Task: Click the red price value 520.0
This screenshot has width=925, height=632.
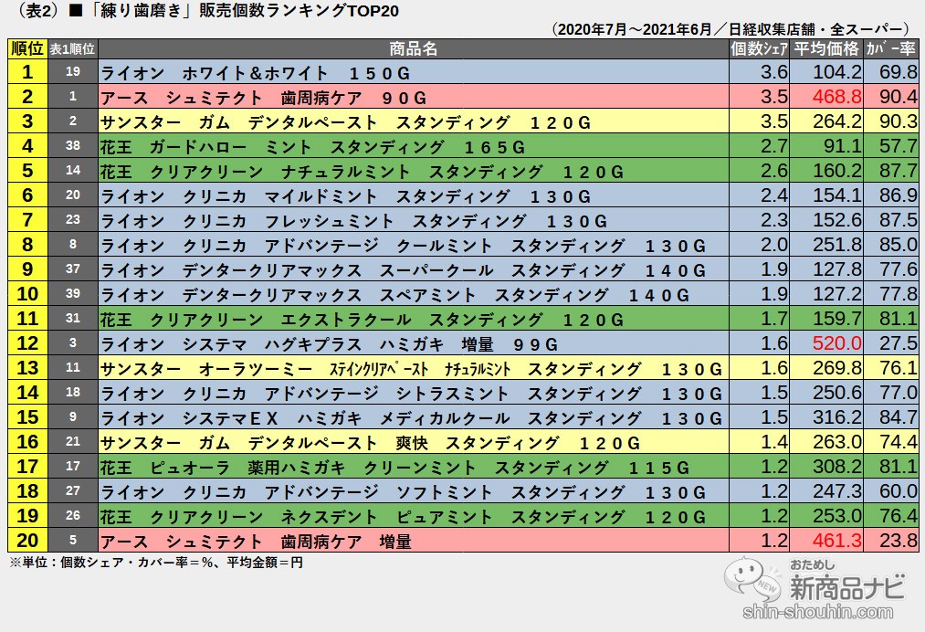Action: [x=837, y=343]
